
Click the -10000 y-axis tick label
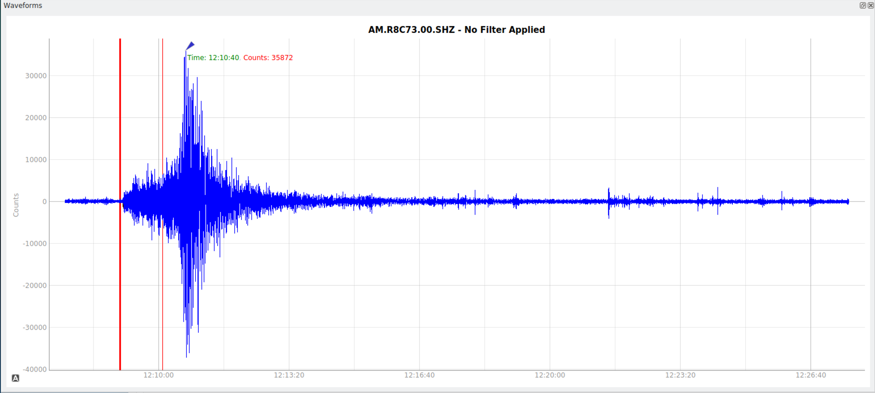click(35, 244)
